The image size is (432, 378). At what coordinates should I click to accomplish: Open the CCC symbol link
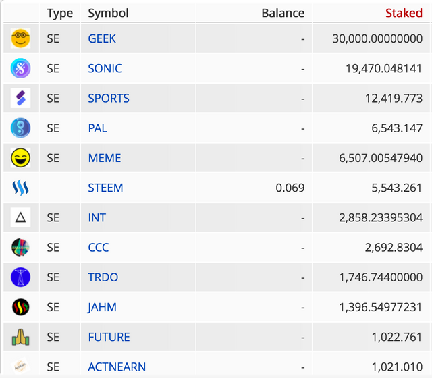[99, 248]
